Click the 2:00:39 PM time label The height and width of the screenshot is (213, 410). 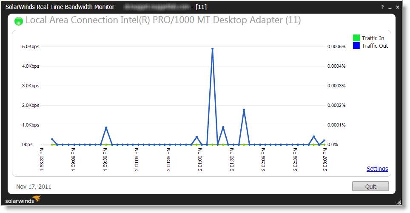pos(168,160)
